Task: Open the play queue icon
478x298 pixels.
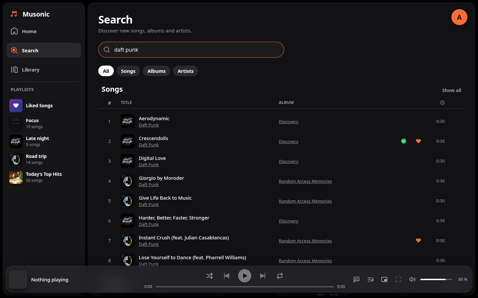Action: click(x=370, y=279)
